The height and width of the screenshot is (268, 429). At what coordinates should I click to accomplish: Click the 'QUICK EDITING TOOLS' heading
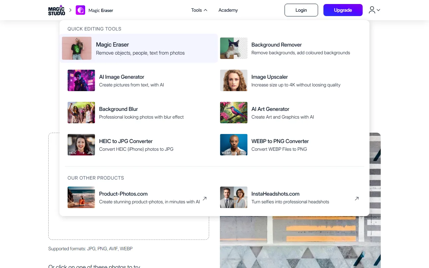pyautogui.click(x=95, y=29)
